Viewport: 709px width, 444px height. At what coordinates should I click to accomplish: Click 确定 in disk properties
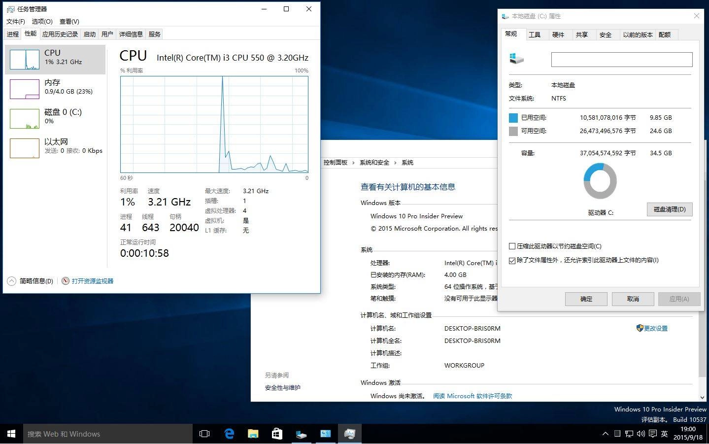pos(586,299)
